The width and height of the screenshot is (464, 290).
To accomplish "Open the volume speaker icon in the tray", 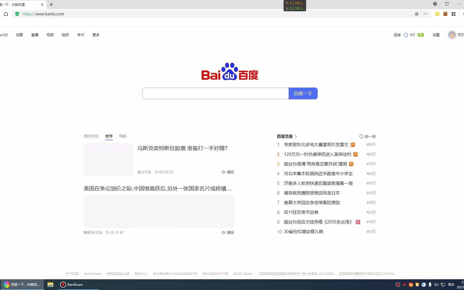I will (x=436, y=284).
